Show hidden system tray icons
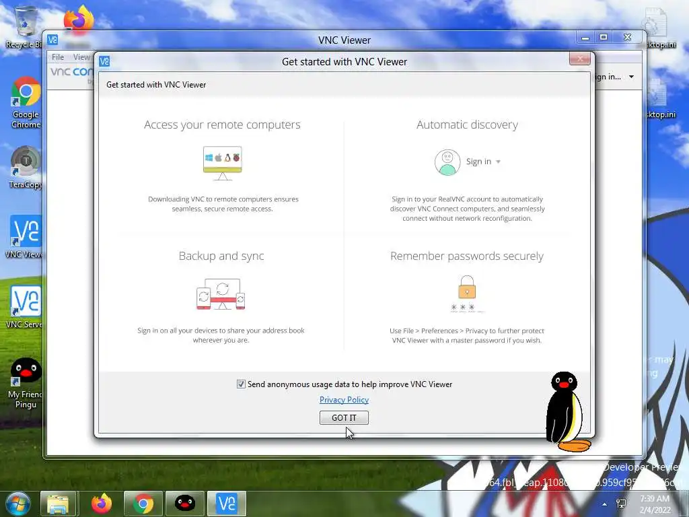Viewport: 689px width, 517px height. pos(605,504)
